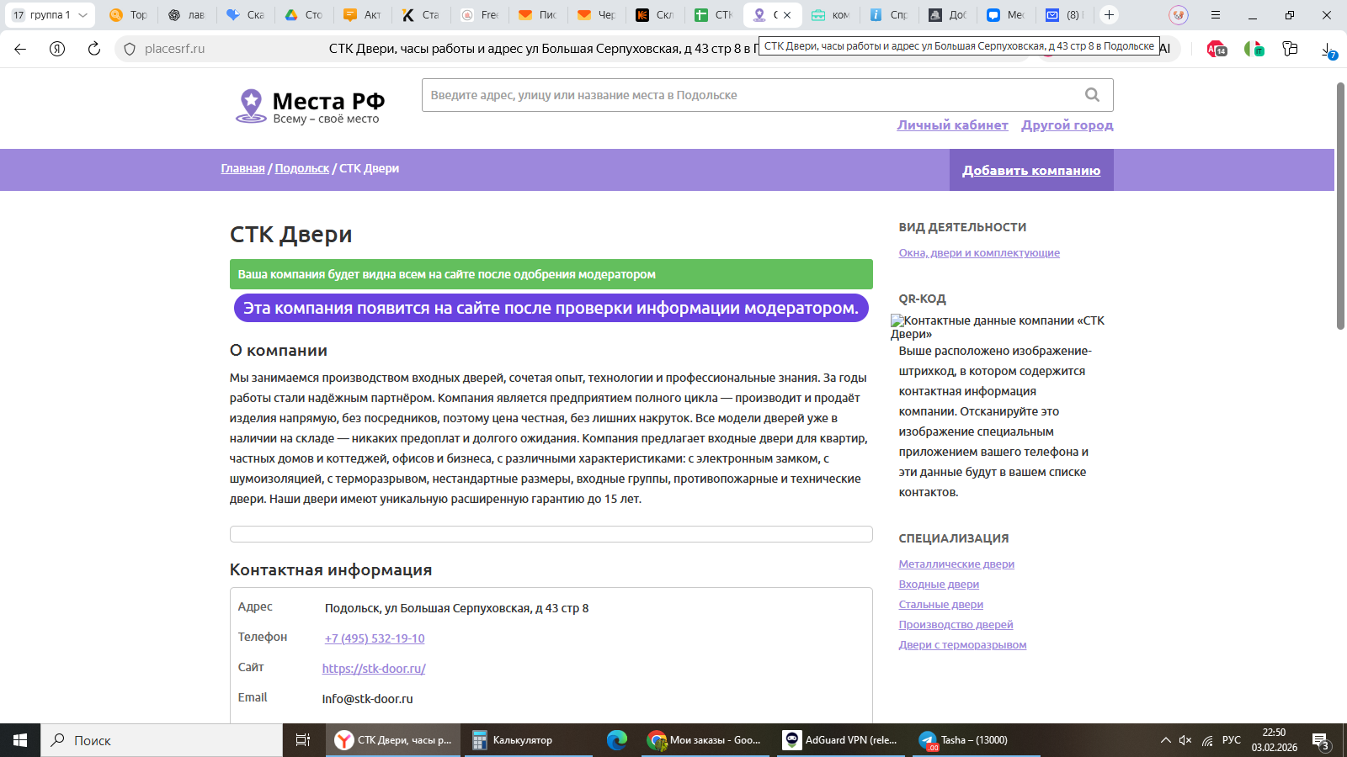Open Металлические двери specialization link
This screenshot has width=1347, height=757.
(956, 564)
